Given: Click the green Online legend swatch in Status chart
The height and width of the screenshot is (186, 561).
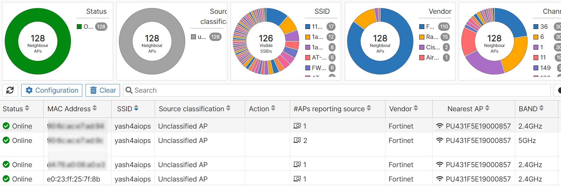Looking at the screenshot, I should point(79,27).
